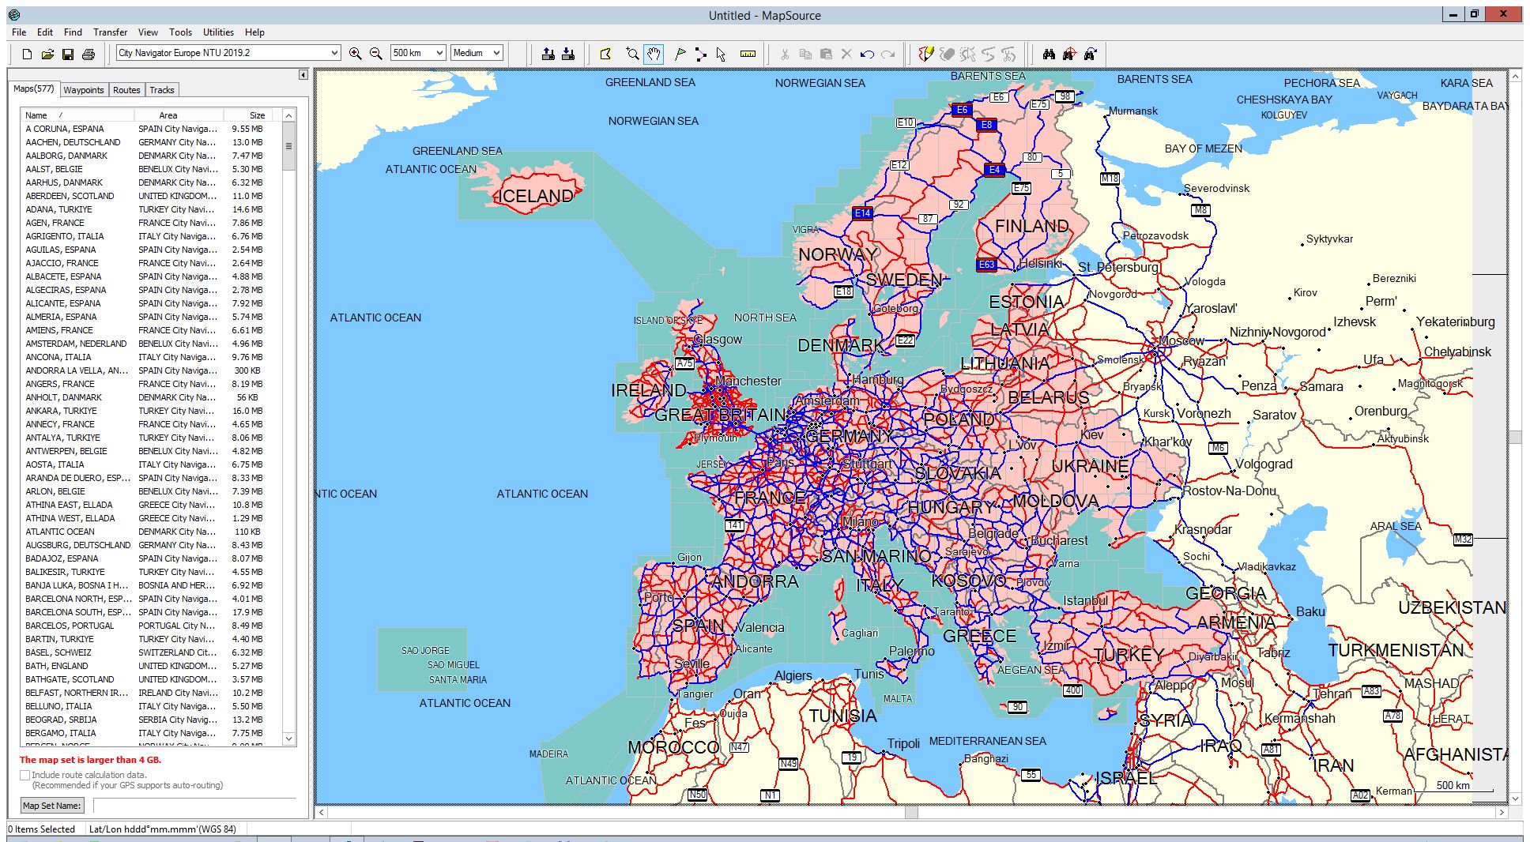
Task: Activate the Hand pan tool
Action: coord(654,54)
